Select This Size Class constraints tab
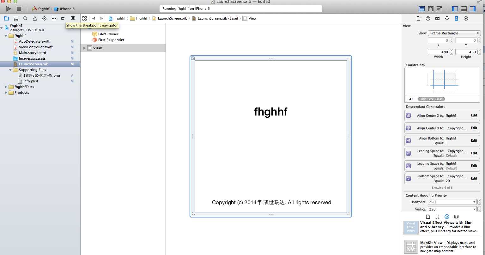This screenshot has height=255, width=485. click(431, 99)
